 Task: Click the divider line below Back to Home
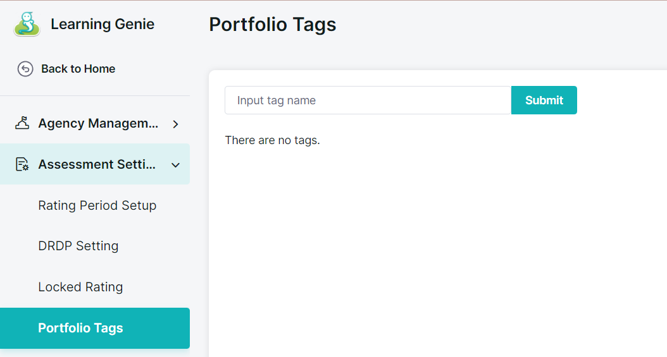(x=95, y=96)
